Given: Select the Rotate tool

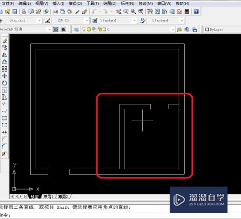Looking at the screenshot, I should pos(4,83).
